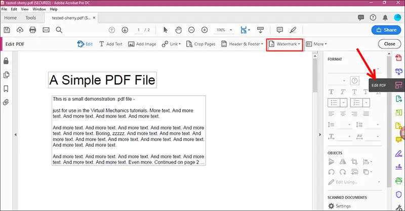The height and width of the screenshot is (211, 405).
Task: Open the notifications bell
Action: click(385, 18)
